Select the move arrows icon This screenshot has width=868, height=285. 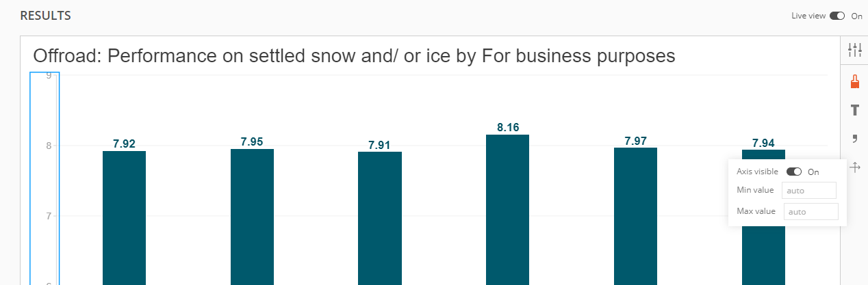point(854,167)
